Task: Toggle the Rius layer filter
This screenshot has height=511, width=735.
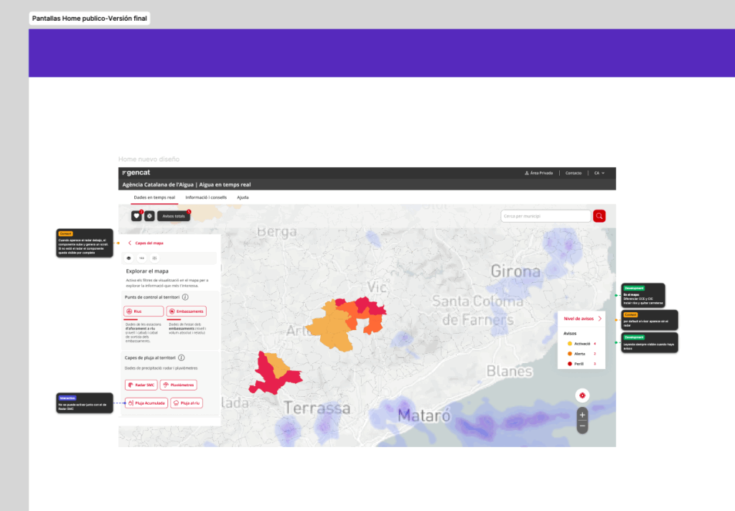Action: click(x=144, y=311)
